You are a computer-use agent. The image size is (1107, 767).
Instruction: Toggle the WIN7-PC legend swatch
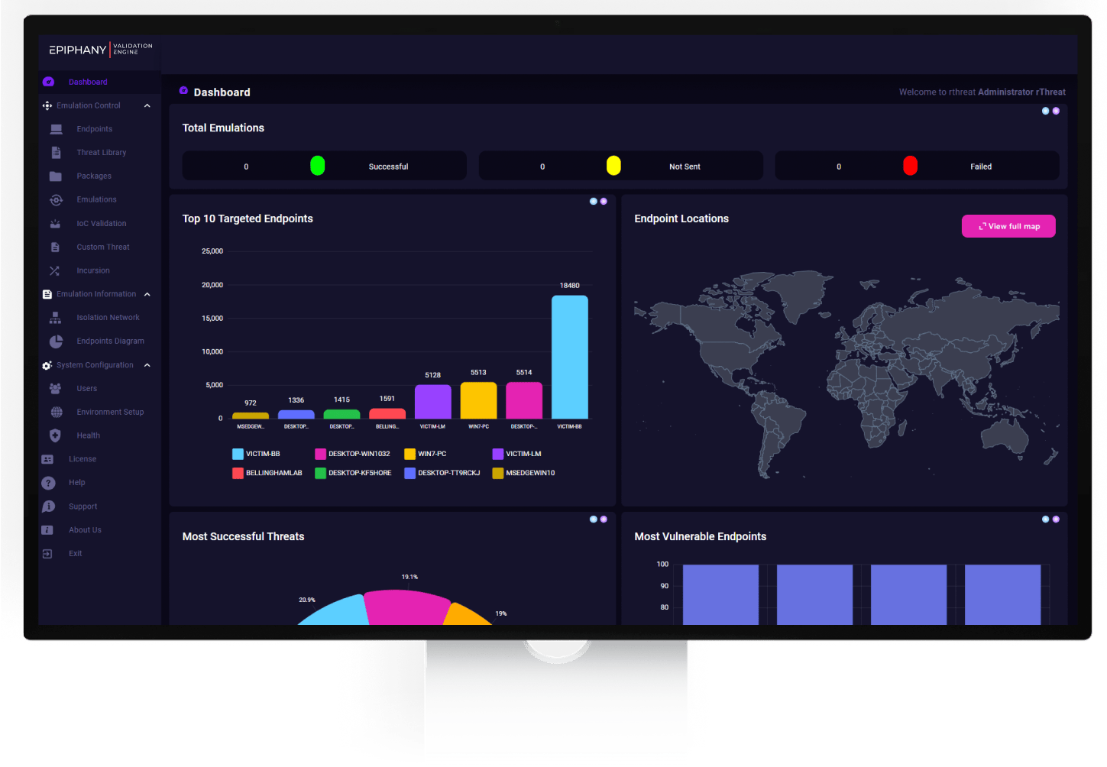(x=409, y=454)
